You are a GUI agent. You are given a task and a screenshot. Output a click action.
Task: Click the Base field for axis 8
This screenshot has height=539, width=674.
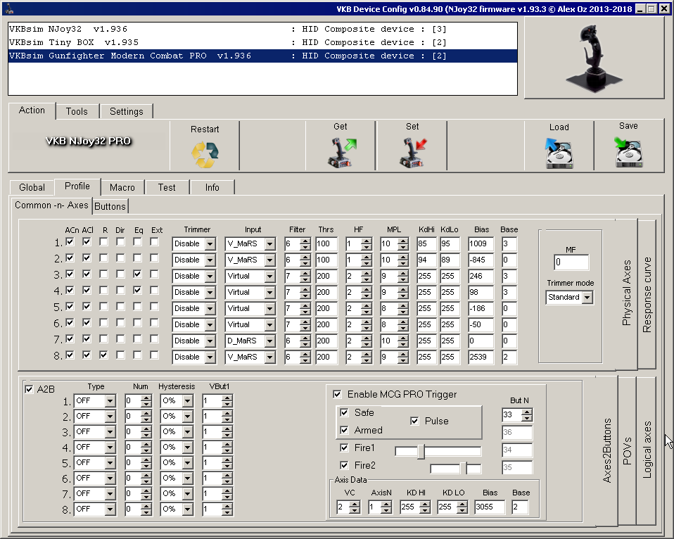(509, 357)
